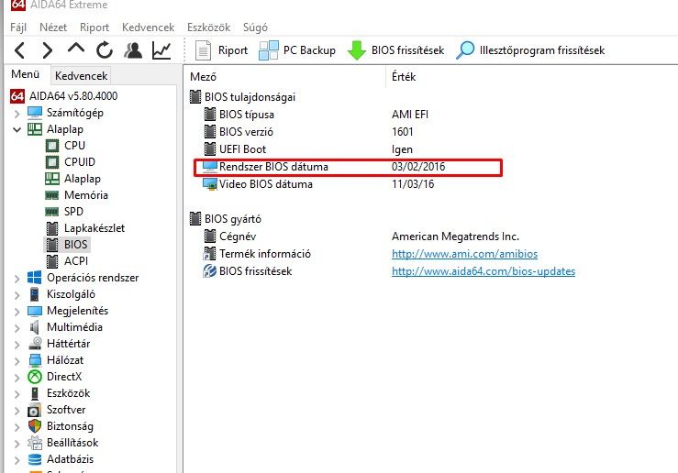Refresh the page with the circular arrow icon

(x=105, y=50)
